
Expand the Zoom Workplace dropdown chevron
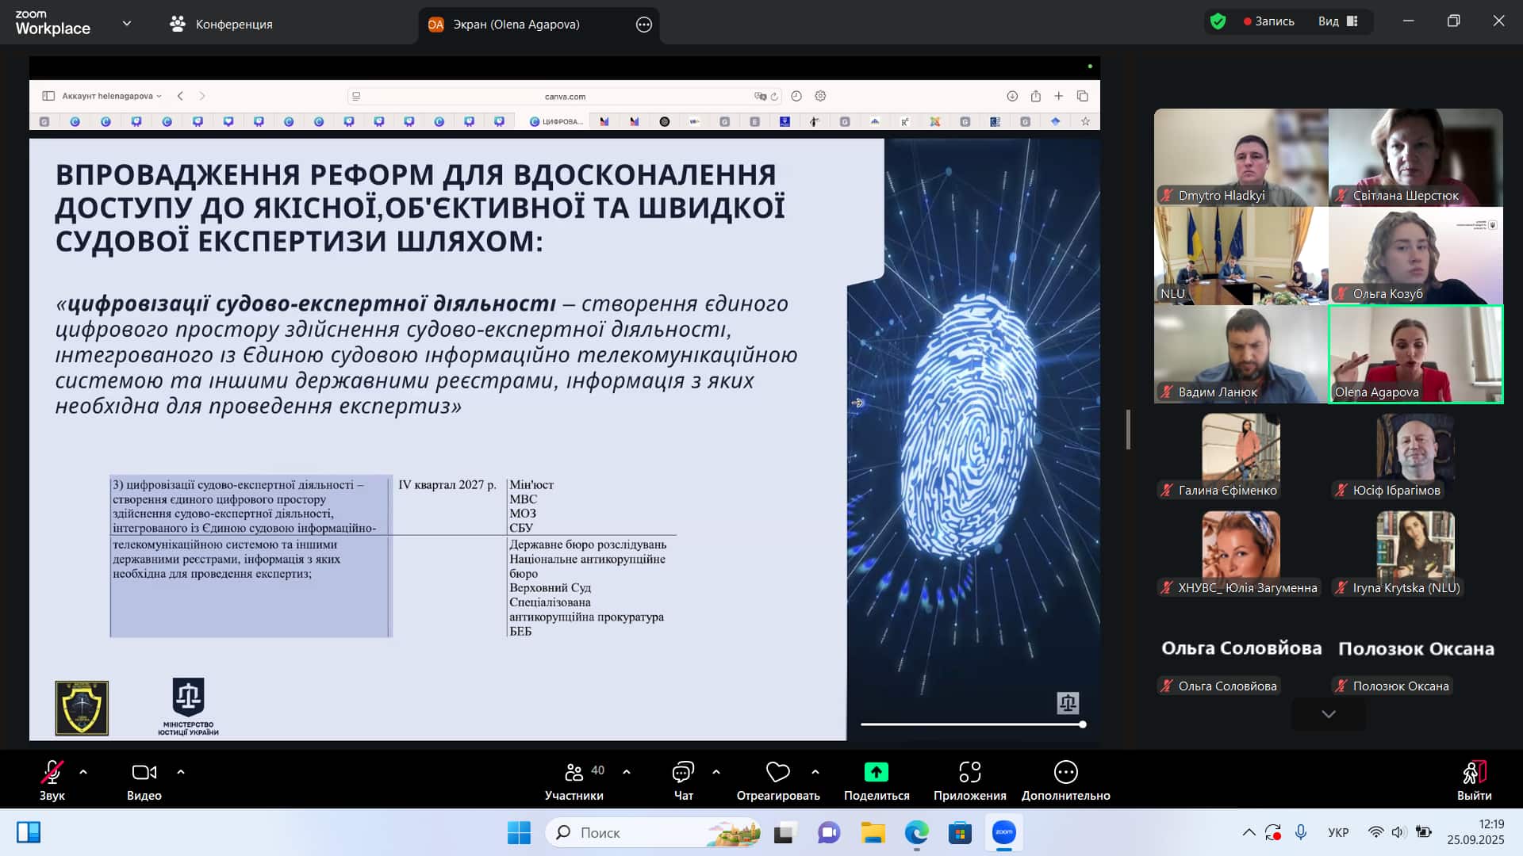pyautogui.click(x=127, y=24)
